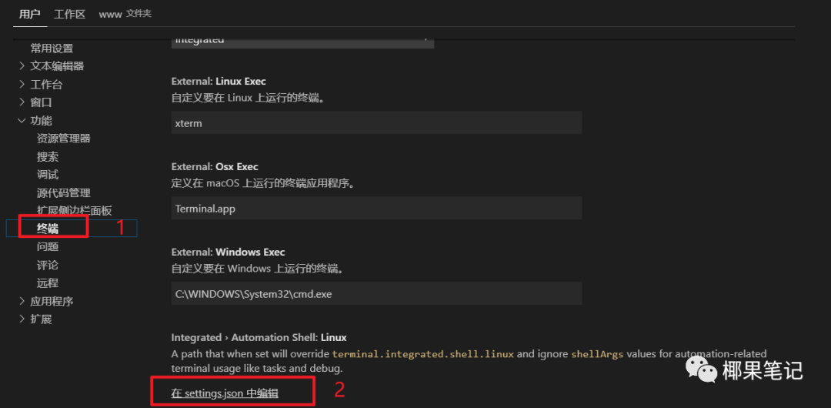Screen dimensions: 831x408
Task: Open 扩展侧边栏面板 settings section
Action: tap(74, 211)
